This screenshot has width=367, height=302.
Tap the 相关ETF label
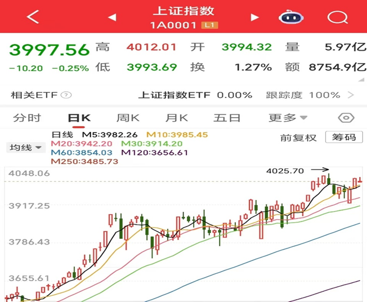click(34, 95)
